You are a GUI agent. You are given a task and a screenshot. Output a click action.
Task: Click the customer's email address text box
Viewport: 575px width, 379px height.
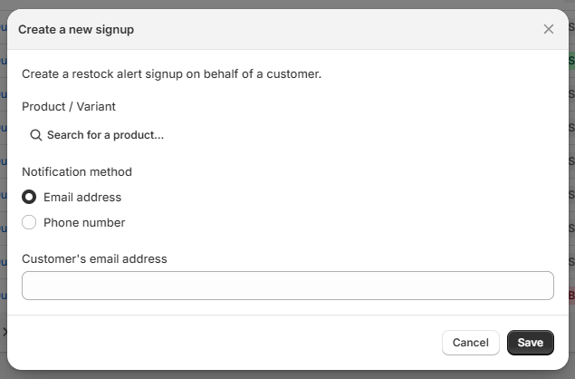tap(287, 286)
